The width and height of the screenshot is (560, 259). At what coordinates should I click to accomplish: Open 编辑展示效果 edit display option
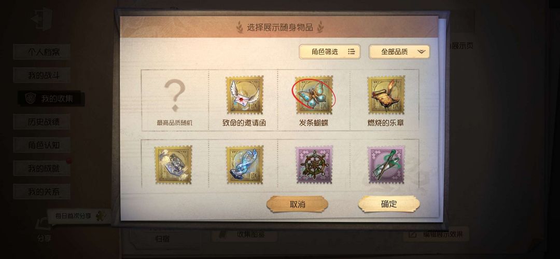click(x=437, y=234)
